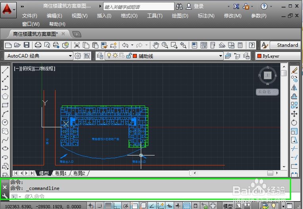Screen dimensions: 303x209
Task: Click the Open file folder icon
Action: click(x=17, y=45)
